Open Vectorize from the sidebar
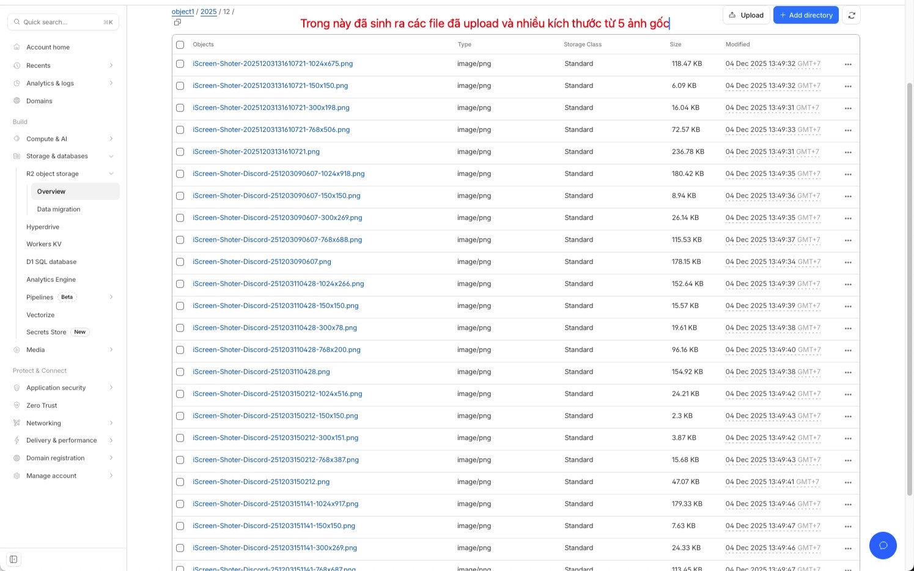The height and width of the screenshot is (571, 914). coord(40,315)
